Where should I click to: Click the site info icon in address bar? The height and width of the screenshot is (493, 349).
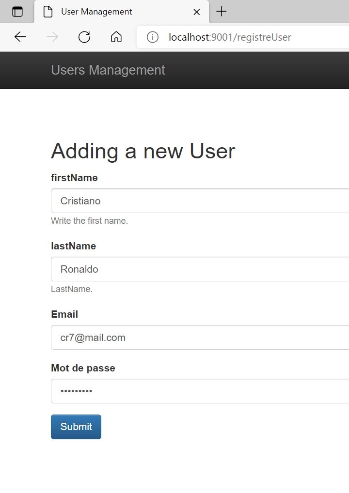[x=152, y=37]
